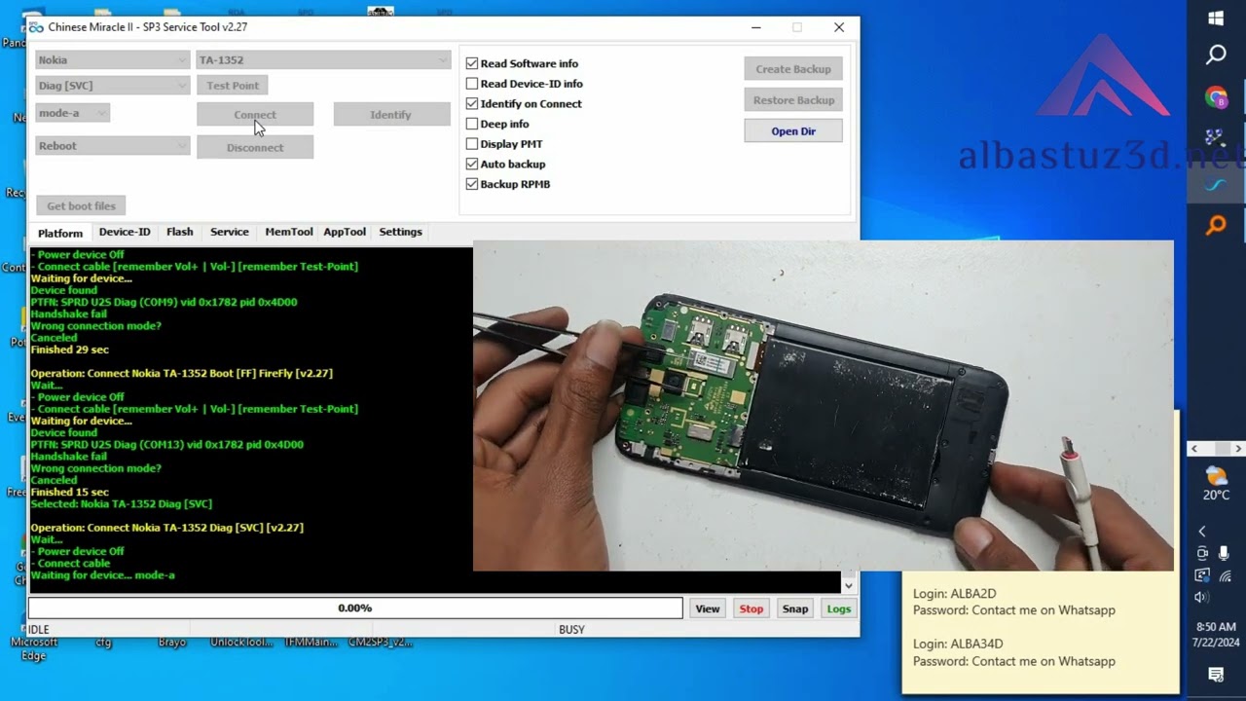Click the Identify button
The width and height of the screenshot is (1246, 701).
pos(391,114)
